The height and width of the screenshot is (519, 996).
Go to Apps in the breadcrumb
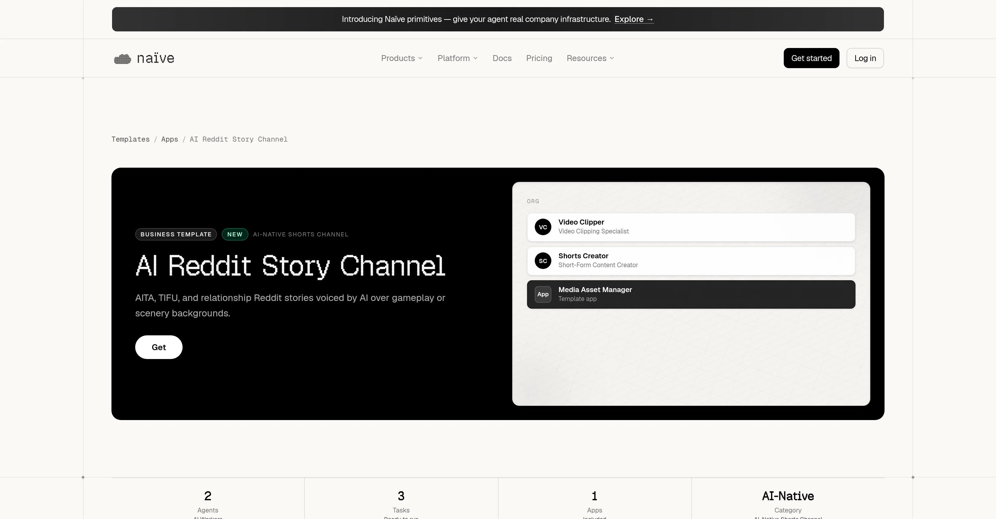(x=169, y=139)
